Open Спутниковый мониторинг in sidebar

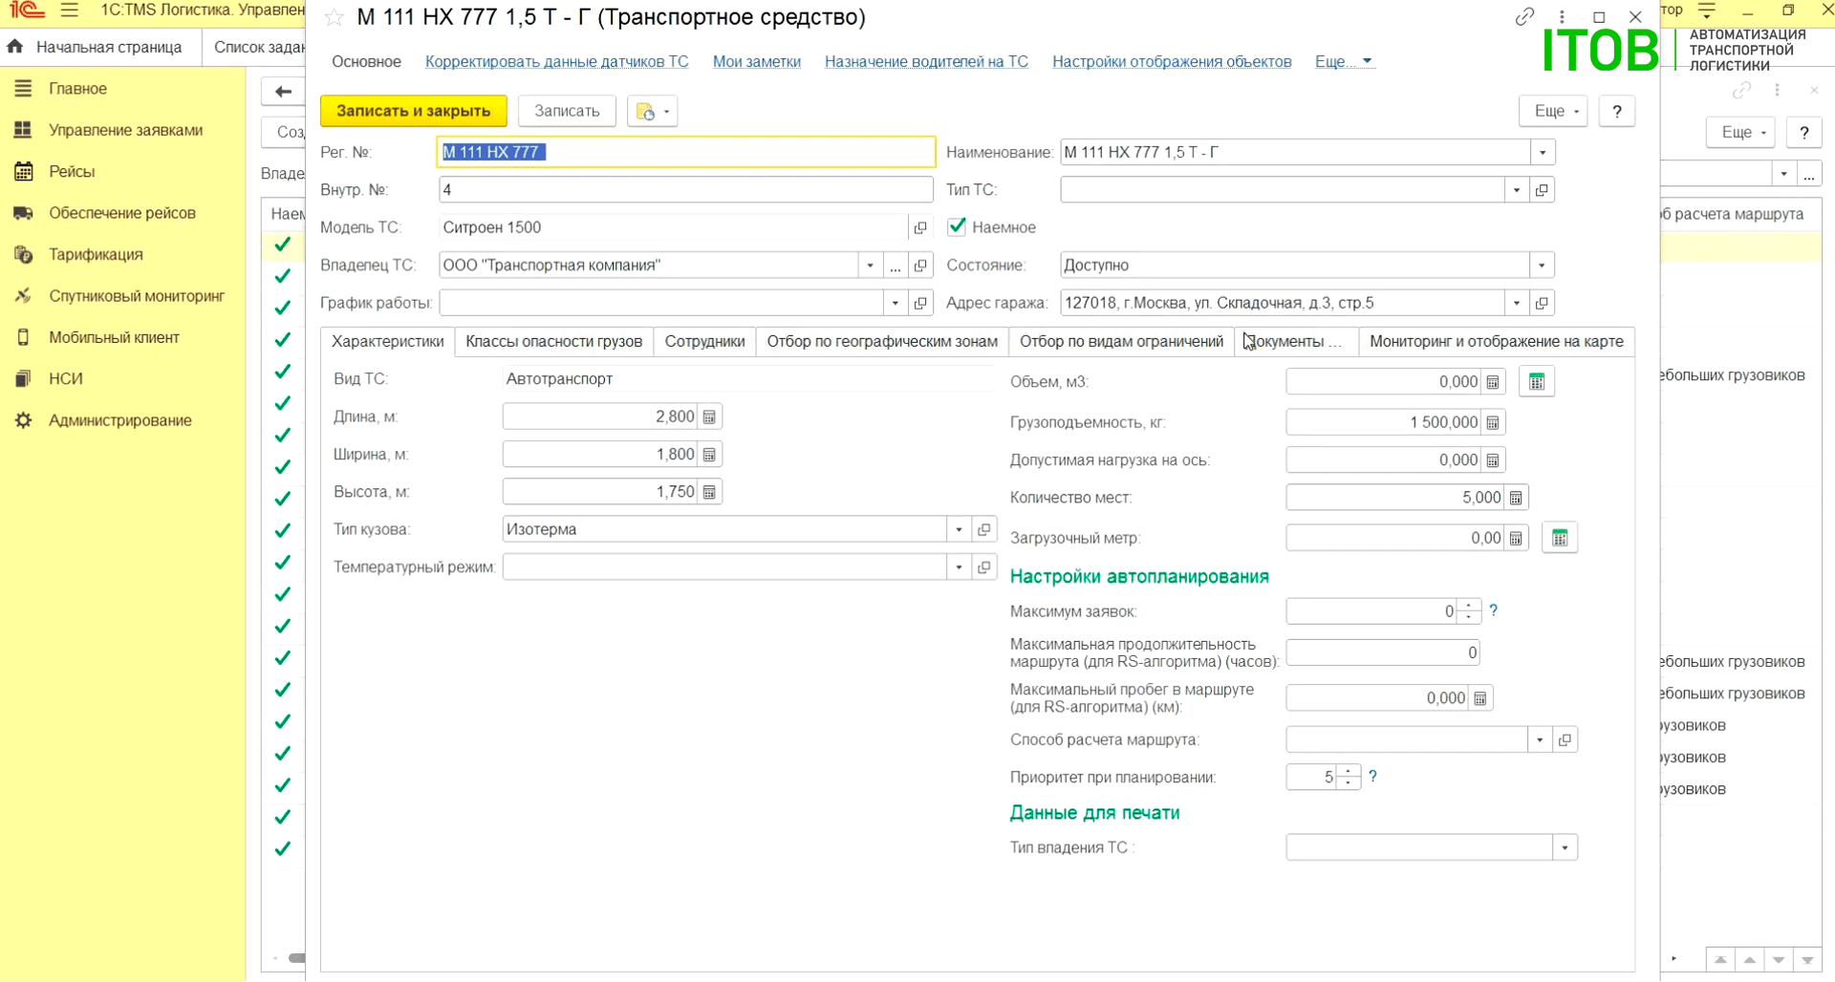[137, 296]
